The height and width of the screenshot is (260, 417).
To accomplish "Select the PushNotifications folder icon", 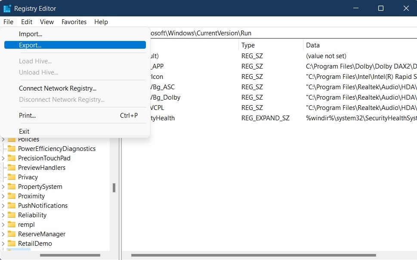I will [x=12, y=205].
